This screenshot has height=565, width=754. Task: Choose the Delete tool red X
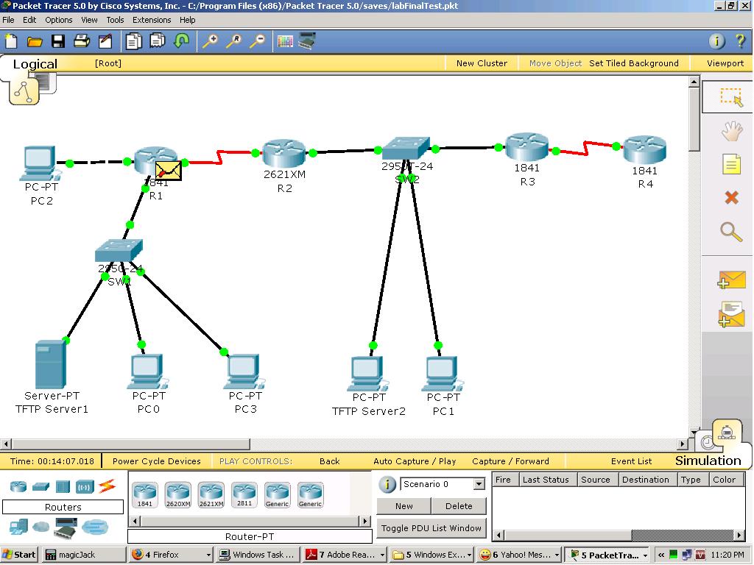click(730, 197)
